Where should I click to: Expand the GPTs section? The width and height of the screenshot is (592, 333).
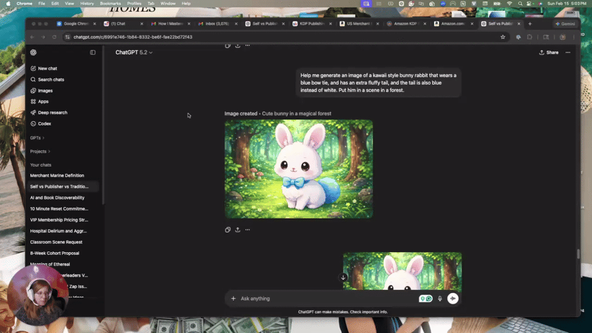point(37,138)
